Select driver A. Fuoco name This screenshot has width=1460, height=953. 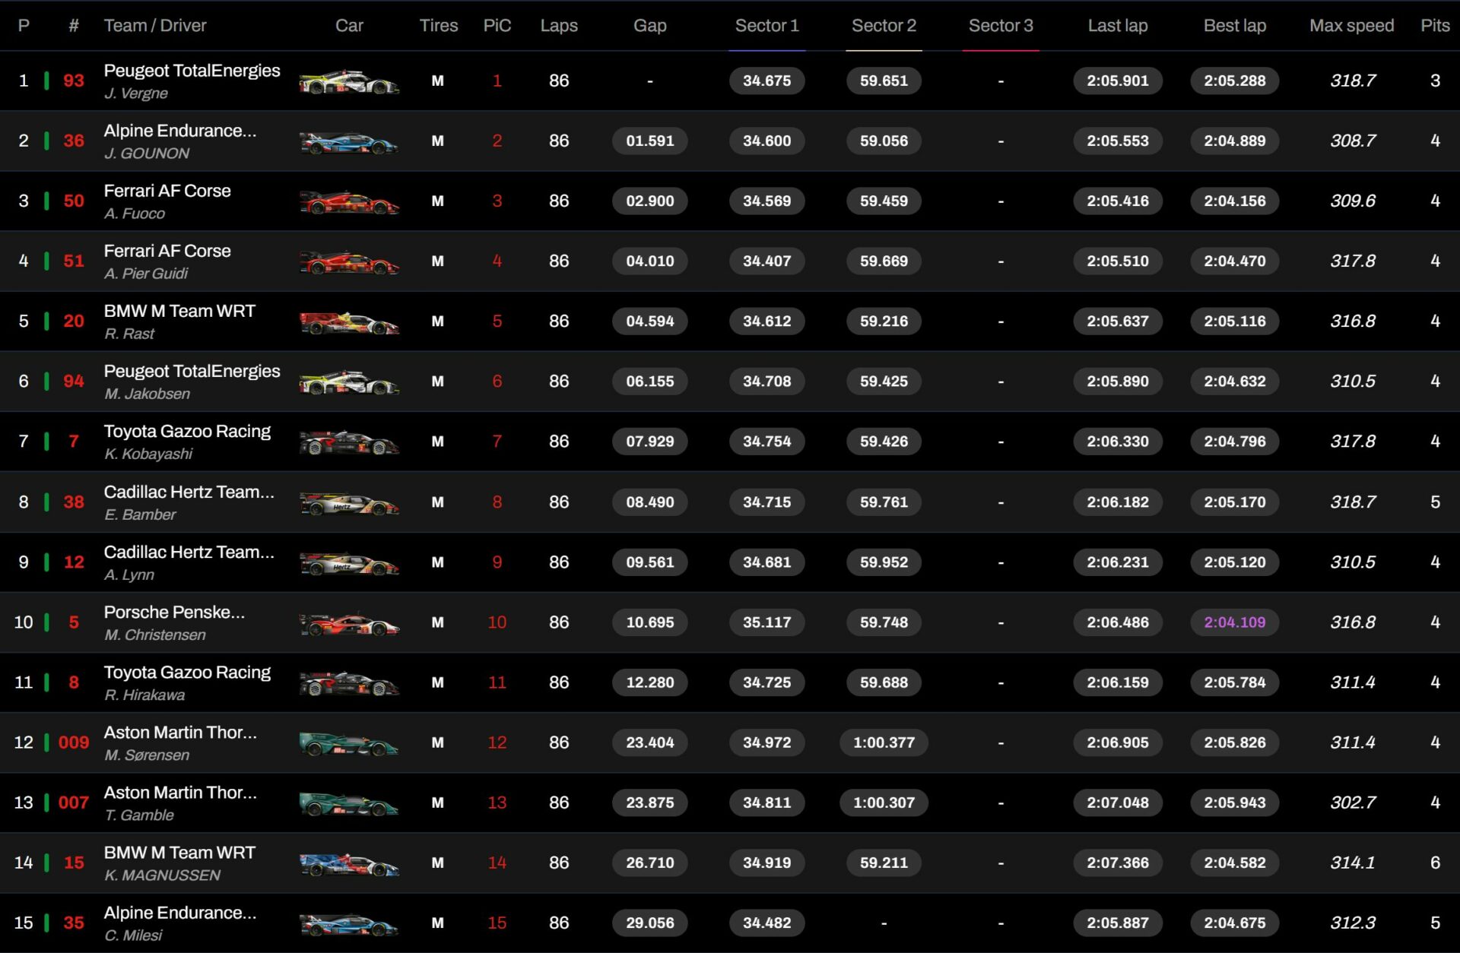point(135,214)
